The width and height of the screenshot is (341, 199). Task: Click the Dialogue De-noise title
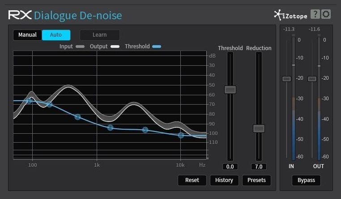click(78, 15)
